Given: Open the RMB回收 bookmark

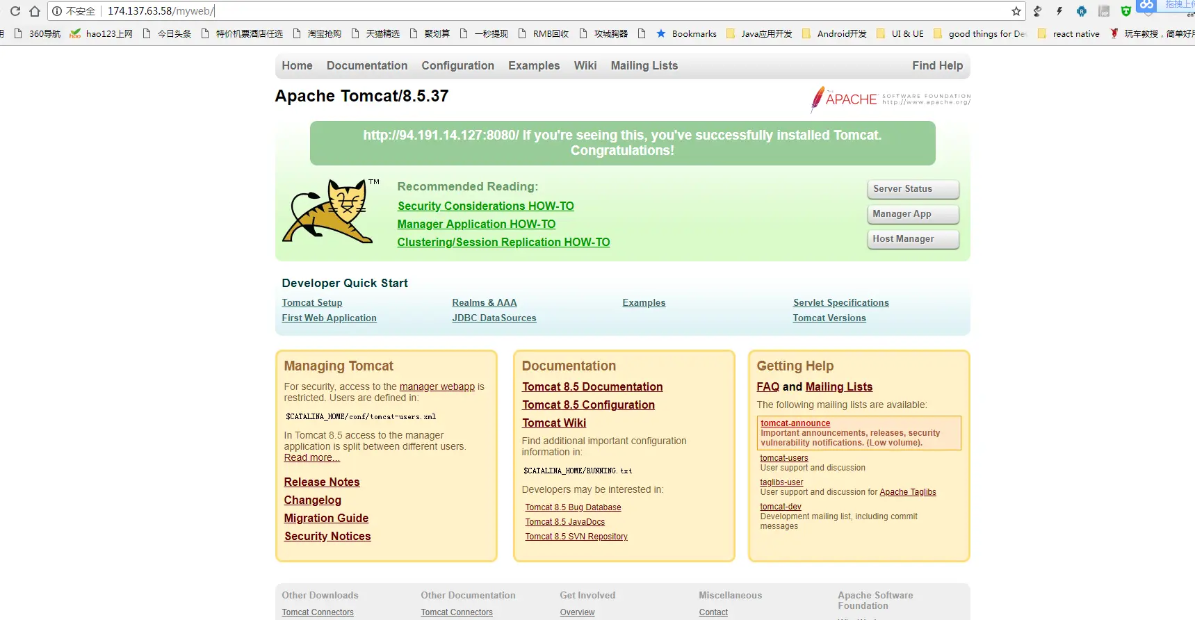Looking at the screenshot, I should click(543, 33).
